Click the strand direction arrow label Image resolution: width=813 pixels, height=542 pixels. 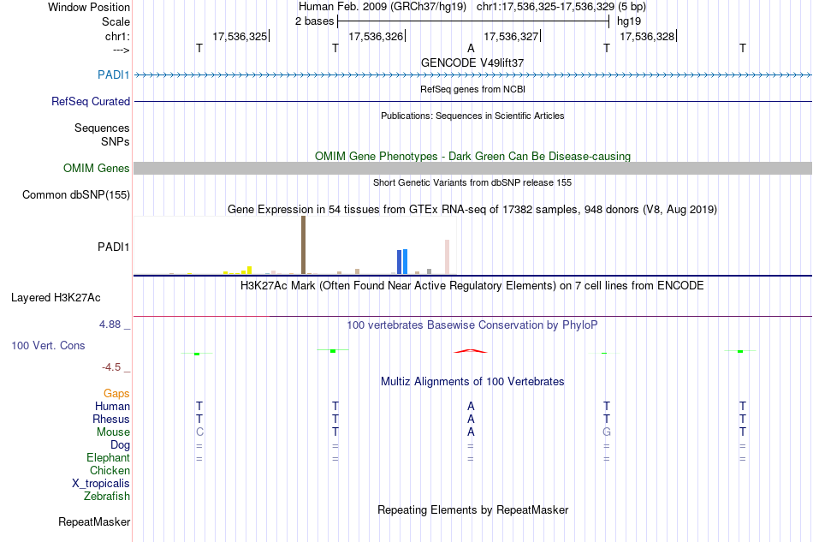121,50
